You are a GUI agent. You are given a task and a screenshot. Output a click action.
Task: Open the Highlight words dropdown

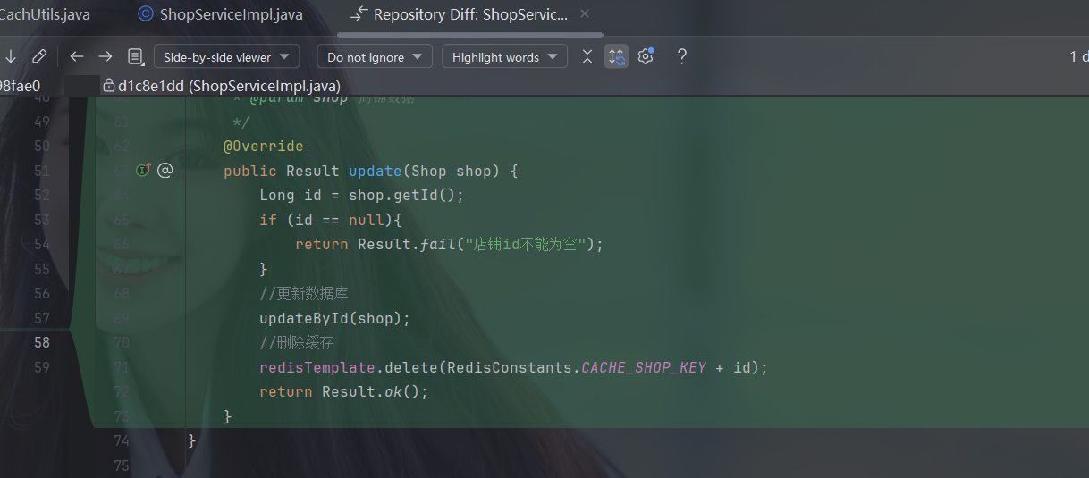point(504,57)
